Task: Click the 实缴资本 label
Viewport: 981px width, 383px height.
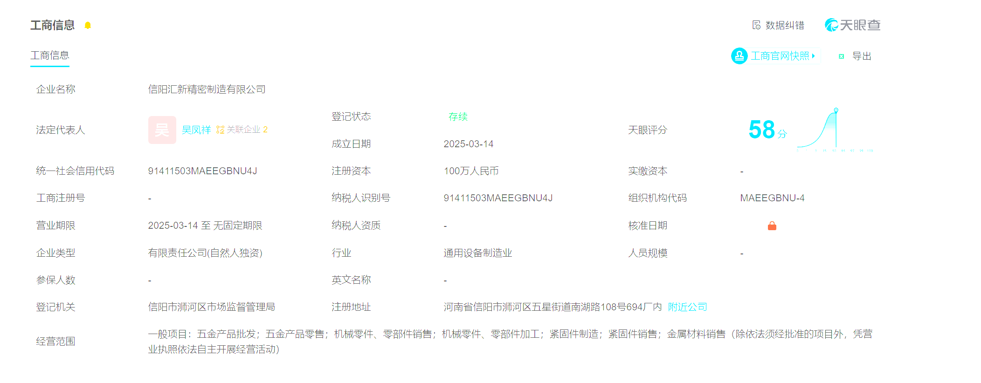Action: coord(648,171)
